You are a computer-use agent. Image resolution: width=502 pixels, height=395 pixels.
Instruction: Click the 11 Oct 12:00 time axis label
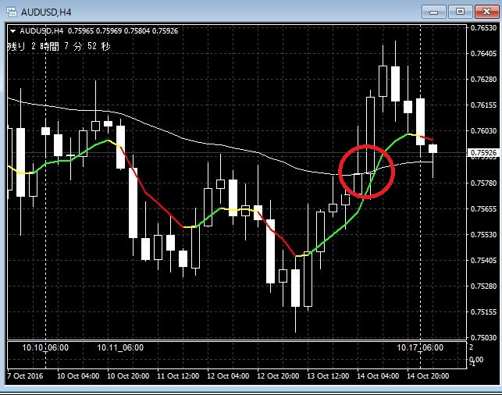point(178,375)
